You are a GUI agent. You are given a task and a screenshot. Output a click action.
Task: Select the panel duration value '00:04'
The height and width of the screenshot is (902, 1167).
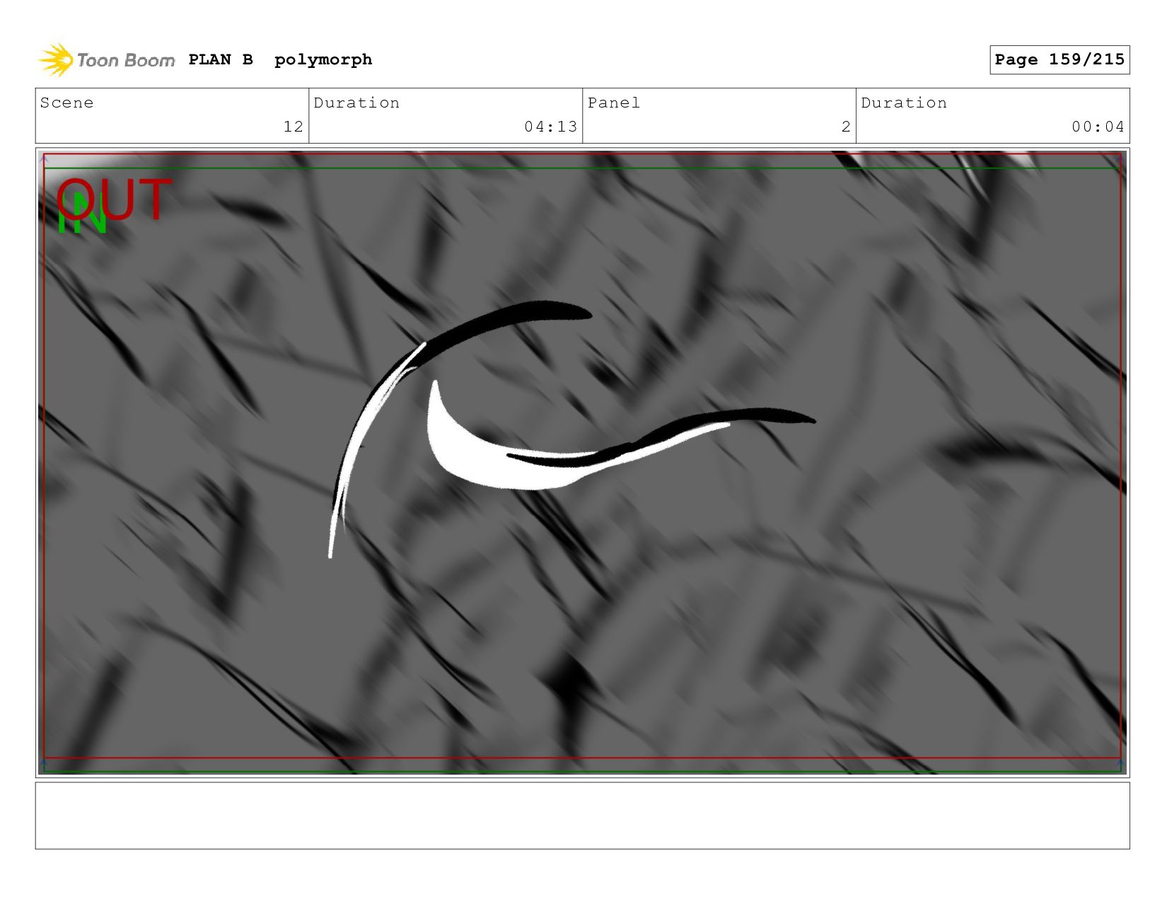[x=1098, y=127]
